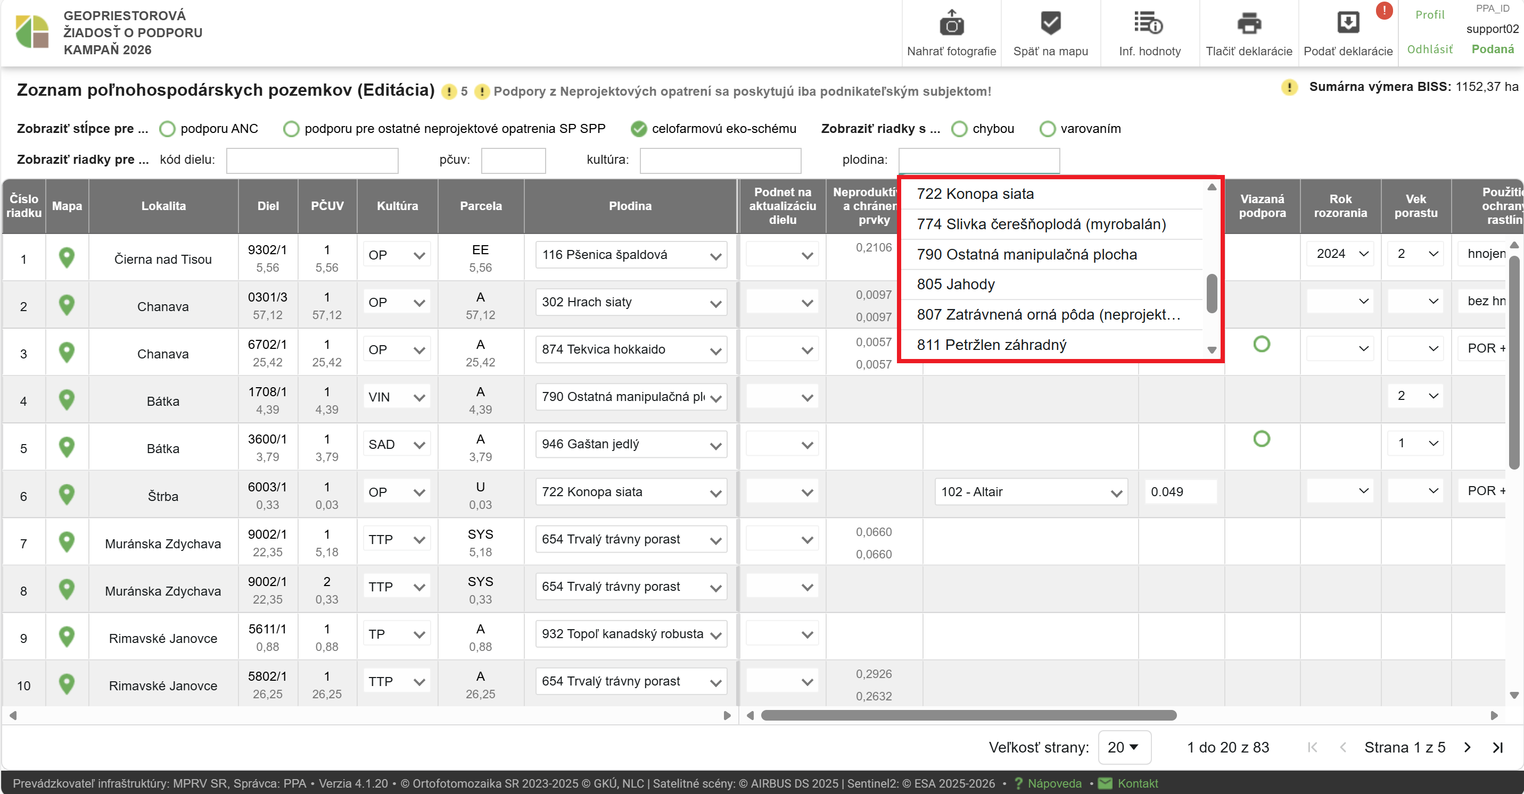
Task: Click the horizontal scrollbar under the right table
Action: pyautogui.click(x=968, y=715)
